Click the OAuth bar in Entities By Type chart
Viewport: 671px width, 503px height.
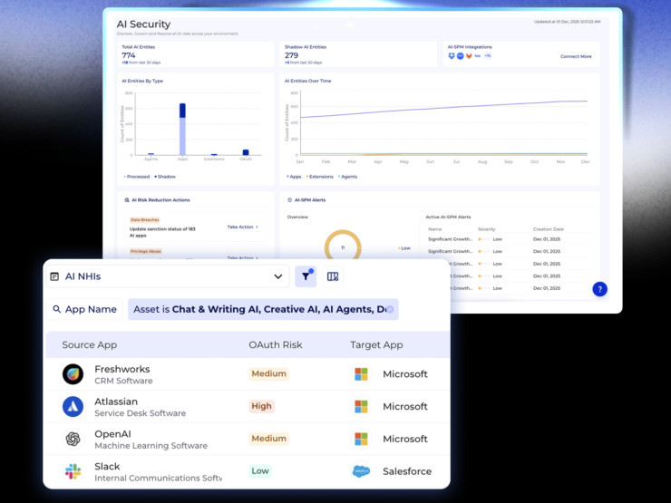246,152
